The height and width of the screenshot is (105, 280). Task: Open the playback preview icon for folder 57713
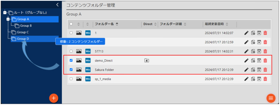pyautogui.click(x=259, y=51)
